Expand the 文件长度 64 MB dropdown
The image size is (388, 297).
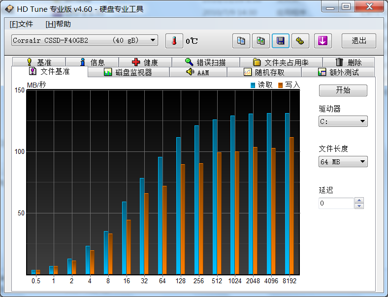[343, 162]
